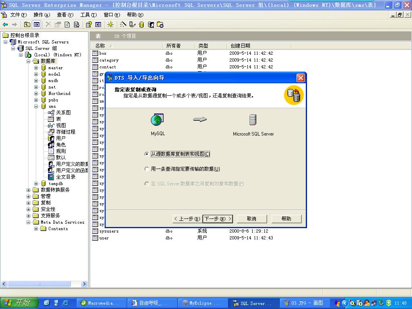Click the Up one level toolbar icon
The image size is (412, 309).
[x=27, y=25]
